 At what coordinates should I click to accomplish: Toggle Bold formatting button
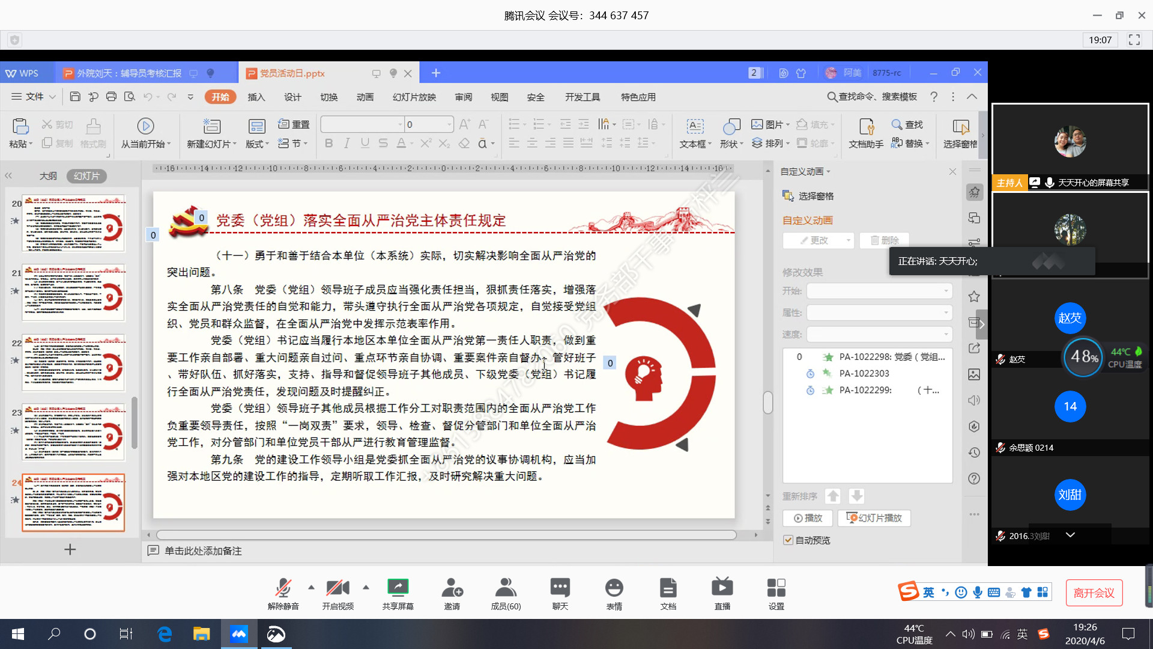click(328, 143)
